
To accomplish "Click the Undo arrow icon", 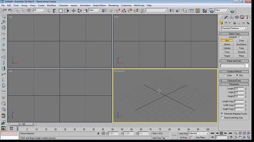I will (x=4, y=11).
